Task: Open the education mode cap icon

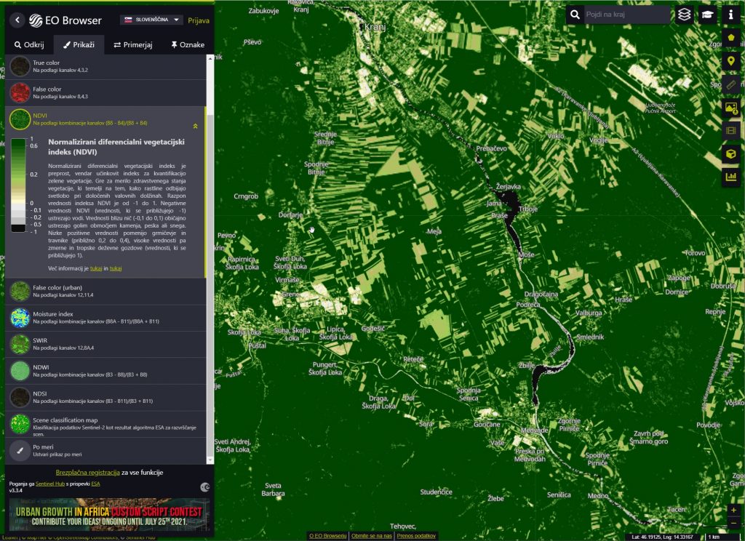Action: tap(707, 15)
